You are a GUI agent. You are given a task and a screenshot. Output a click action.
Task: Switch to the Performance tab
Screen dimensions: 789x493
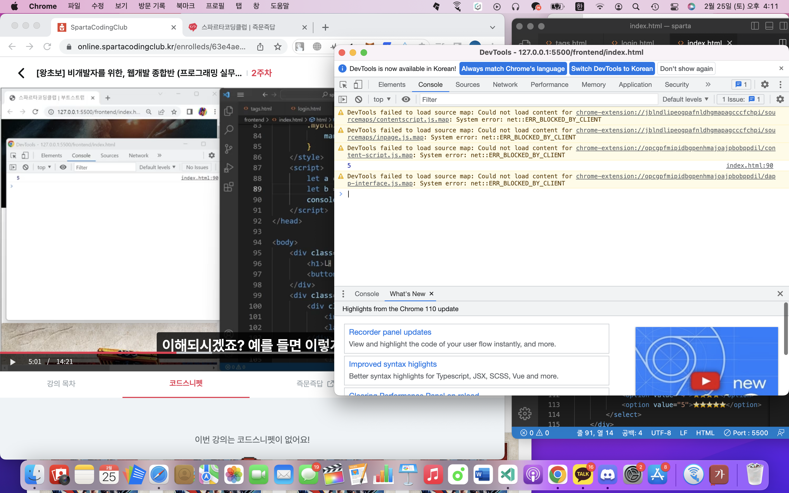tap(549, 85)
